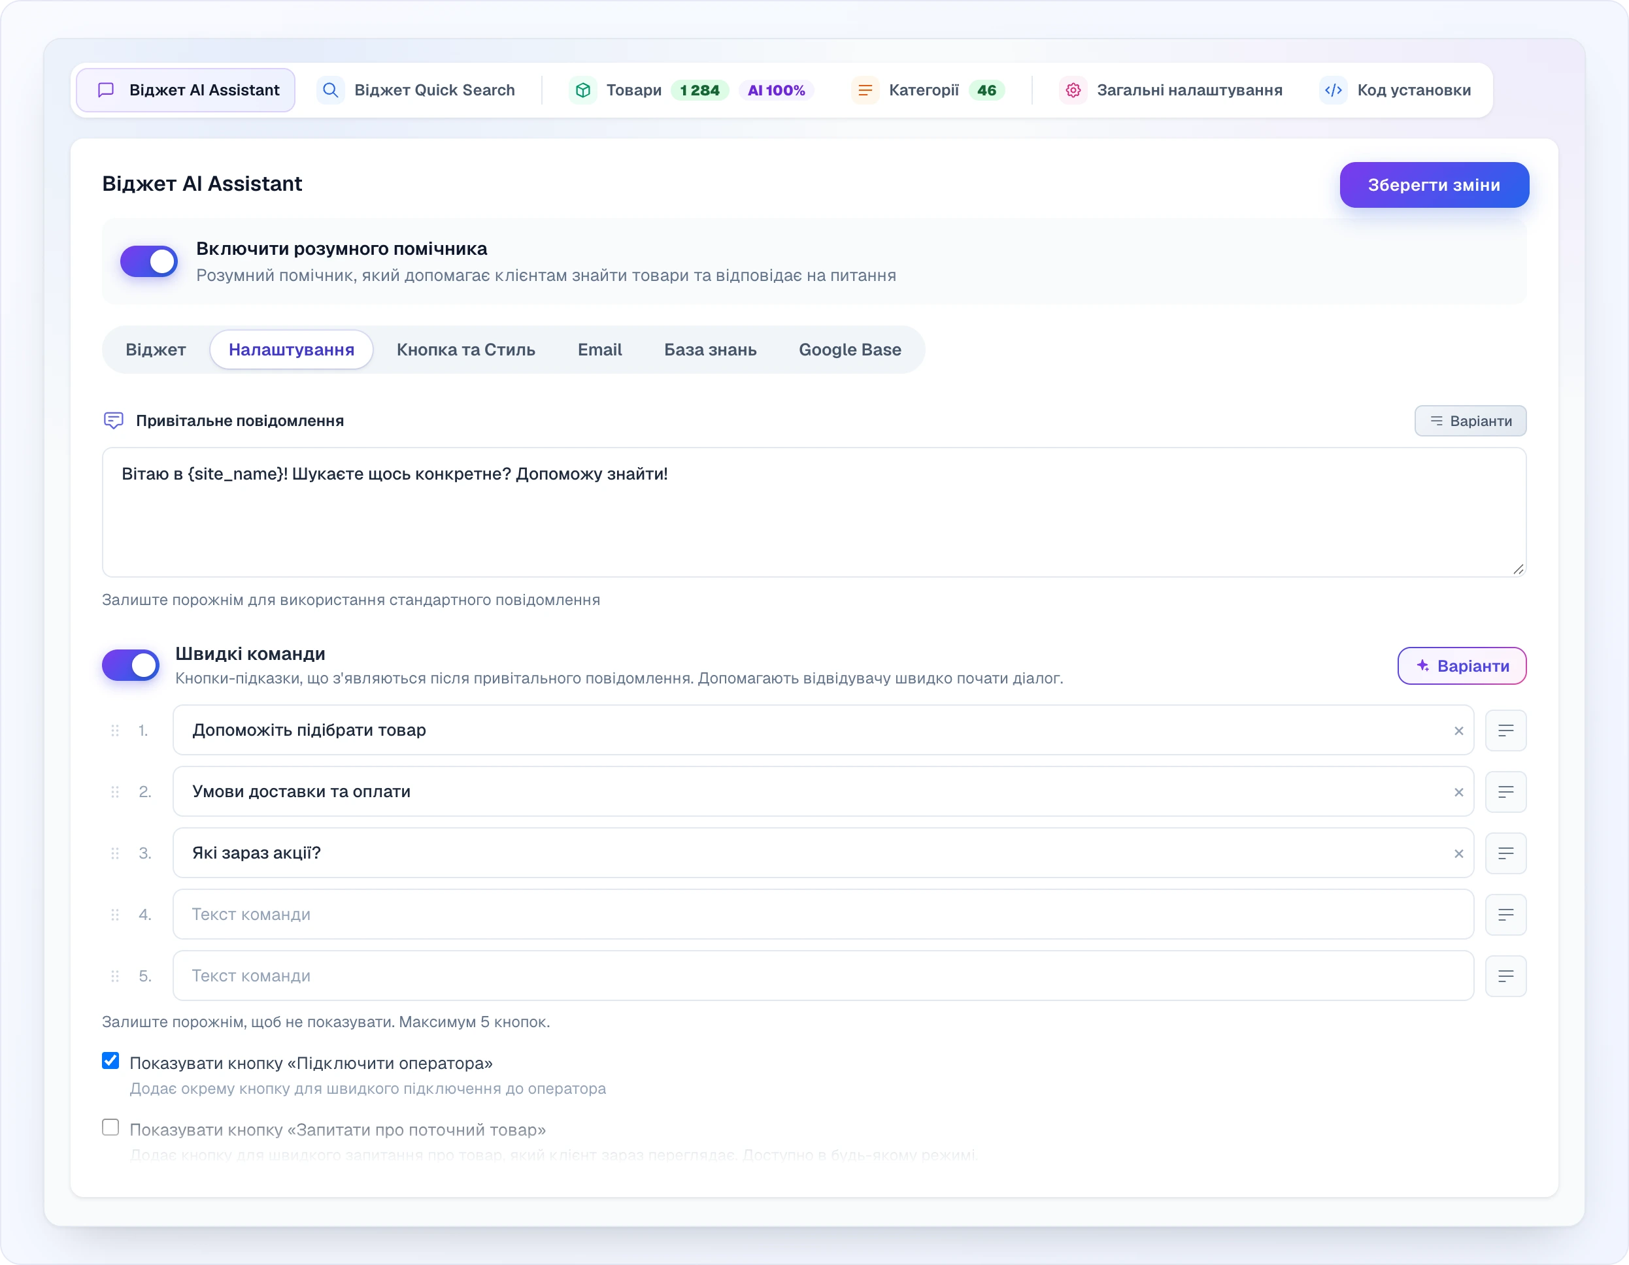Switch to the Віджет sub-tab

(156, 350)
